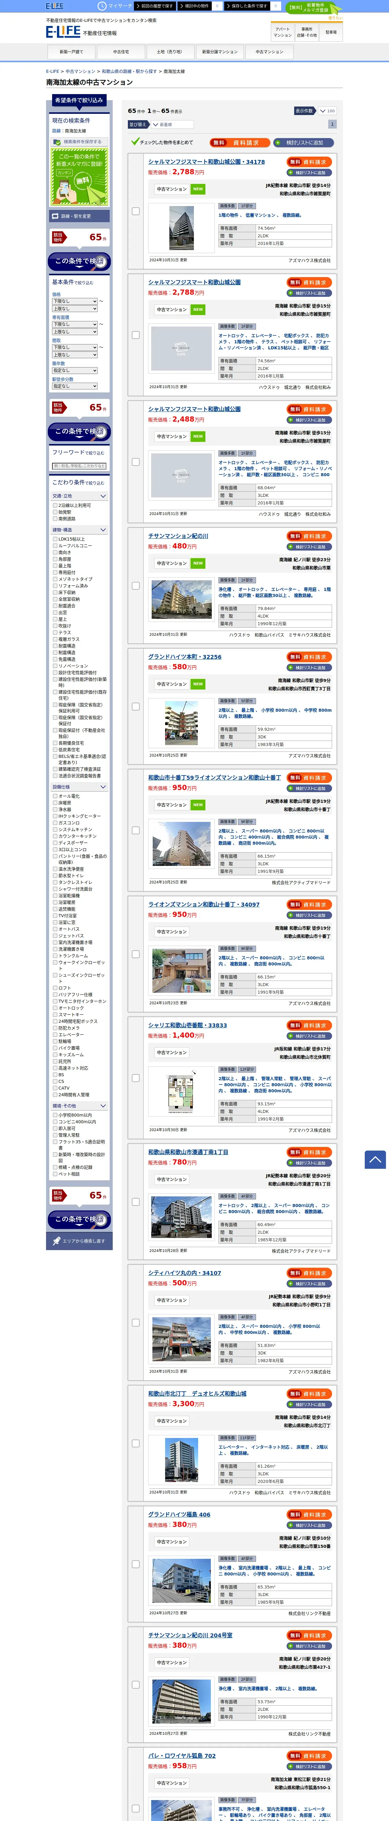The width and height of the screenshot is (389, 1821).
Task: Select the 新築分譲マンション nav tab
Action: [220, 52]
